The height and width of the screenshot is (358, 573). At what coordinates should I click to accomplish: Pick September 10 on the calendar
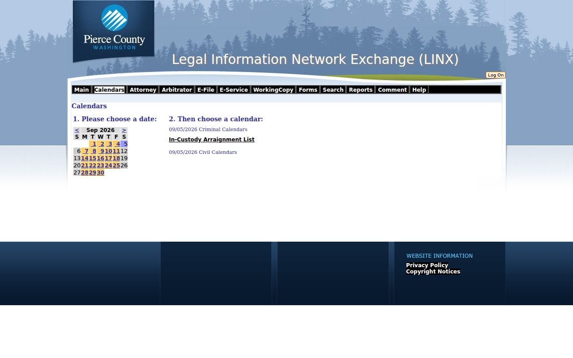(x=108, y=151)
